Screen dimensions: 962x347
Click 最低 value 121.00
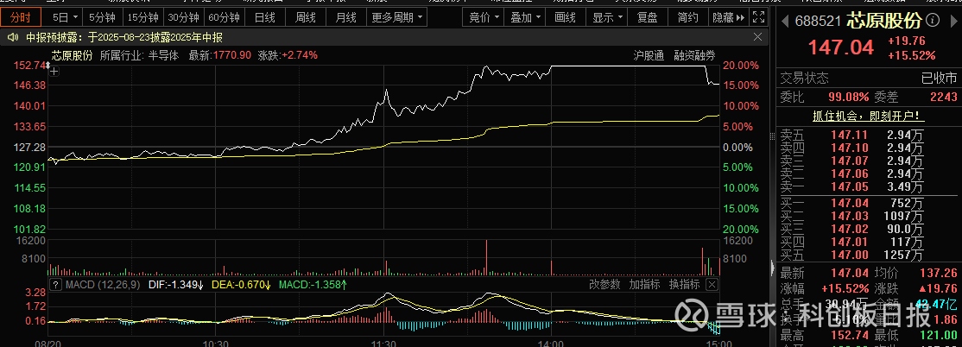tap(939, 336)
